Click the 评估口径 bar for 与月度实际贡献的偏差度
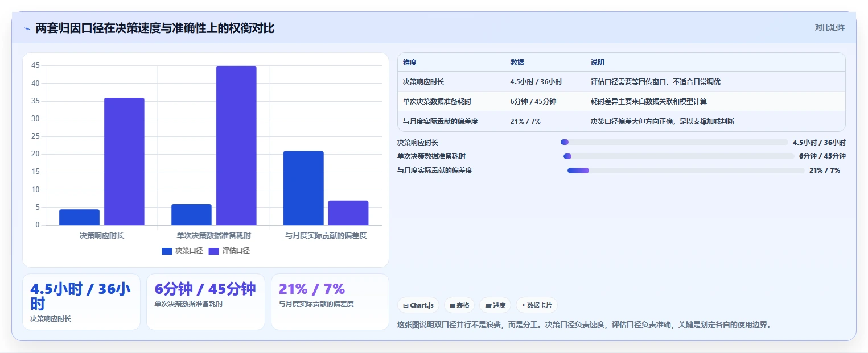868x353 pixels. [348, 213]
